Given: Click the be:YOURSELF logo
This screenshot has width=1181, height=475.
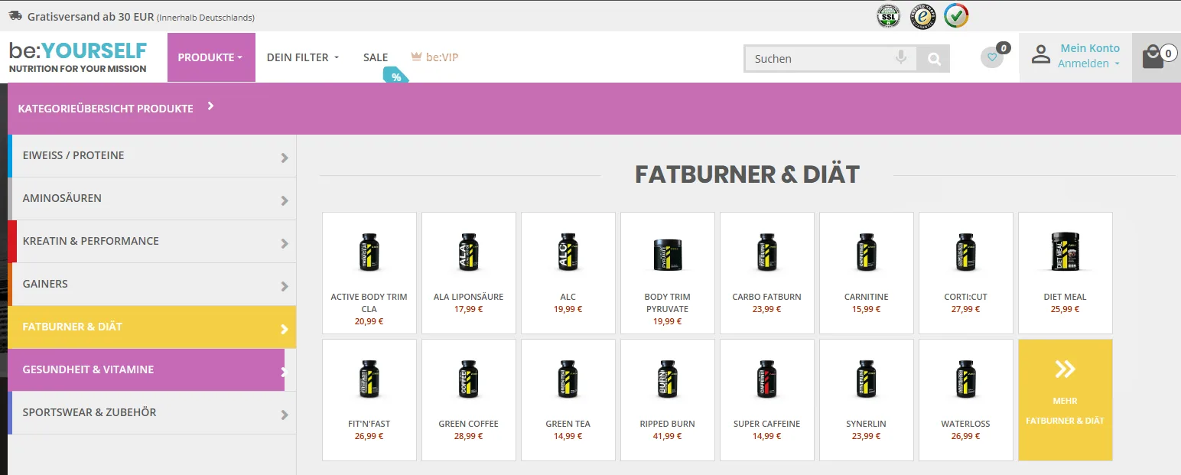Looking at the screenshot, I should 78,57.
